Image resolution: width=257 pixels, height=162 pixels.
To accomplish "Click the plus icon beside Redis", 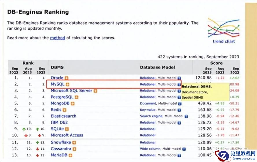I will point(64,110).
